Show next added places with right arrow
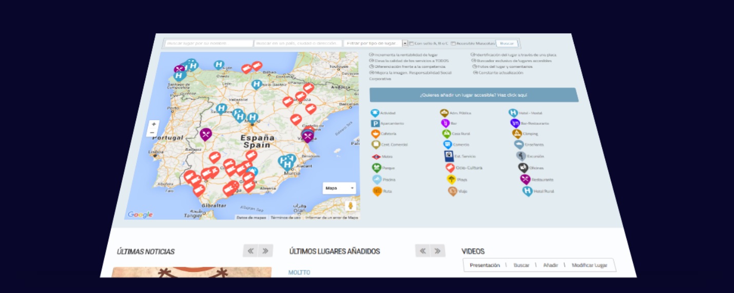Image resolution: width=734 pixels, height=293 pixels. 437,251
